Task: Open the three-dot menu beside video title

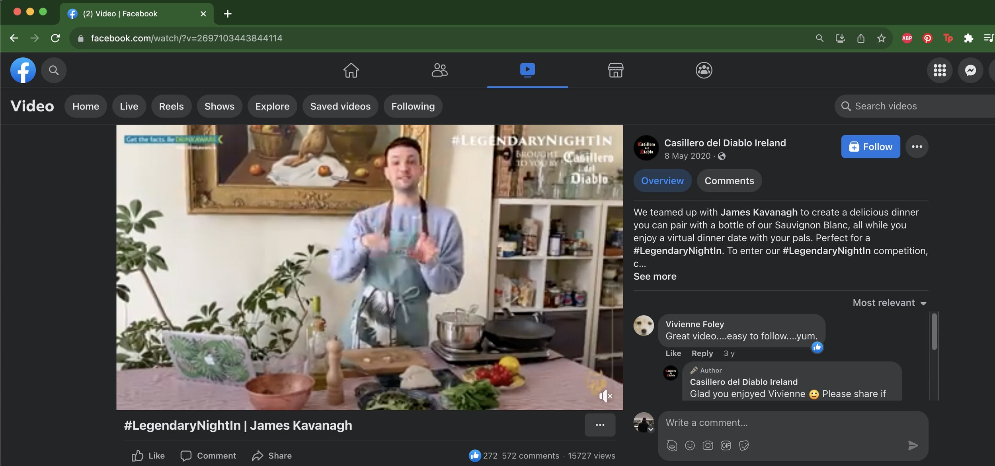Action: click(x=600, y=425)
